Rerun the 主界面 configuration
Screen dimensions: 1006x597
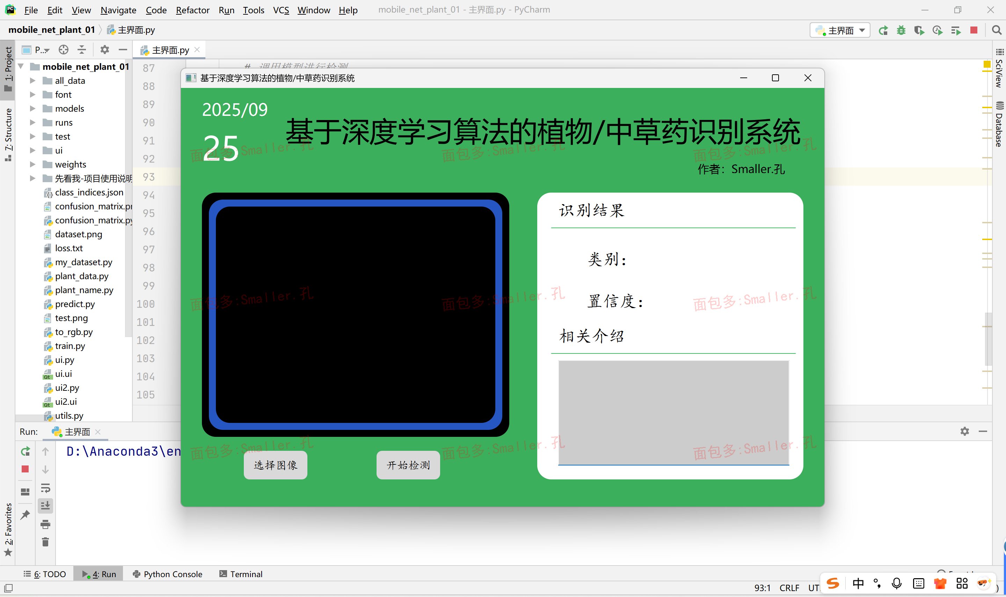(x=884, y=30)
